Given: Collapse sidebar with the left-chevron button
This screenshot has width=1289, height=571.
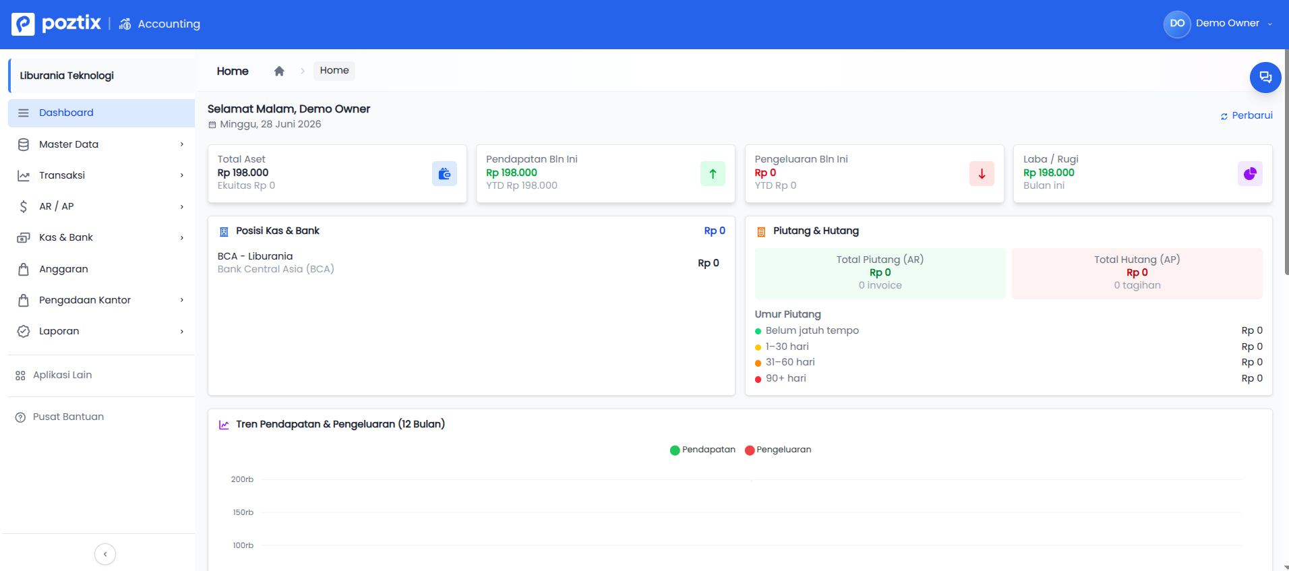Looking at the screenshot, I should pos(105,554).
